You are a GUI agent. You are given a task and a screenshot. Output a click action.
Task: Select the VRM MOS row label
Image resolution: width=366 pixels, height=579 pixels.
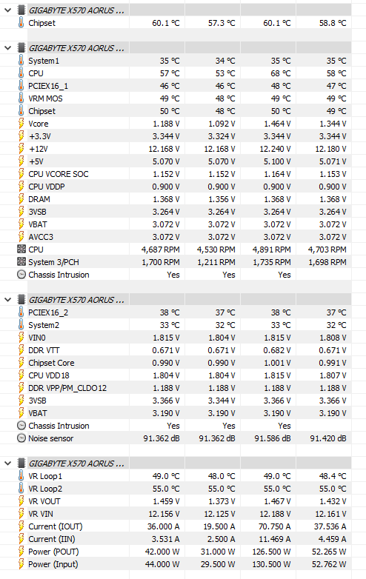[45, 98]
